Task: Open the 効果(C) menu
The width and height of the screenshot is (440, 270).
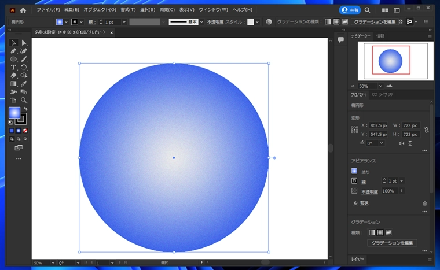Action: pyautogui.click(x=167, y=10)
